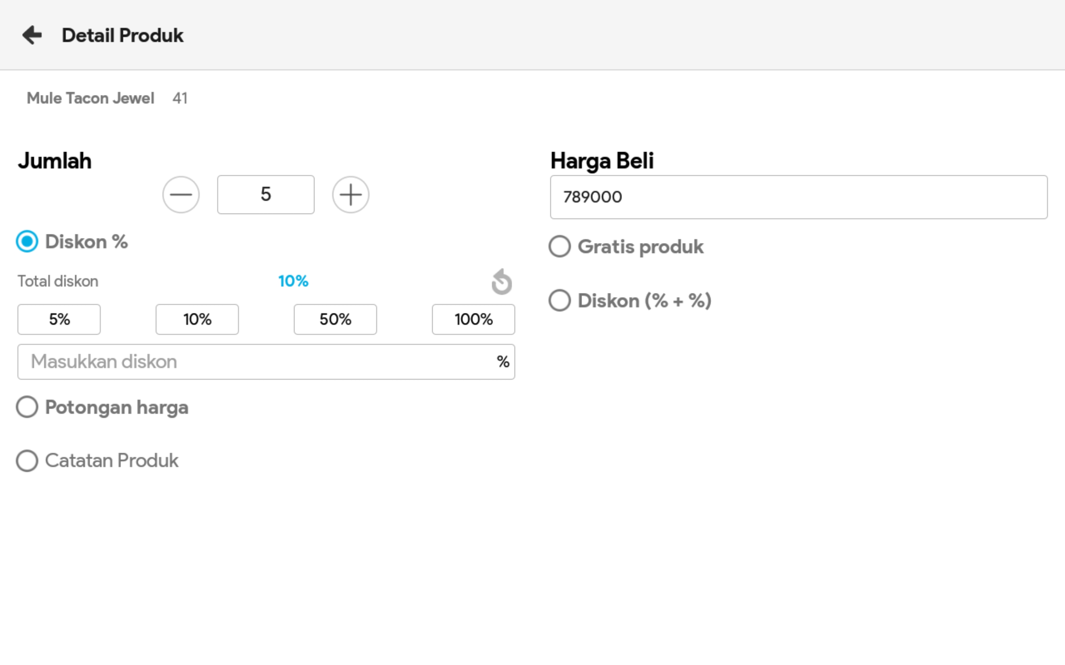
Task: Enable the Gratis produk option
Action: [x=560, y=246]
